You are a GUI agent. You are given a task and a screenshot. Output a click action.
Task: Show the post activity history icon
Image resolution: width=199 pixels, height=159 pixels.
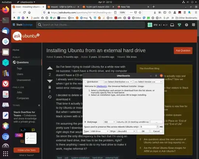[50, 97]
